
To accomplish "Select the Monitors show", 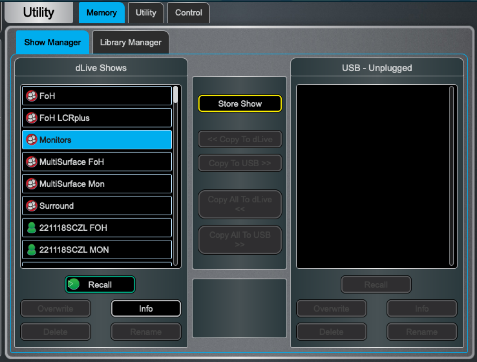I will coord(97,140).
